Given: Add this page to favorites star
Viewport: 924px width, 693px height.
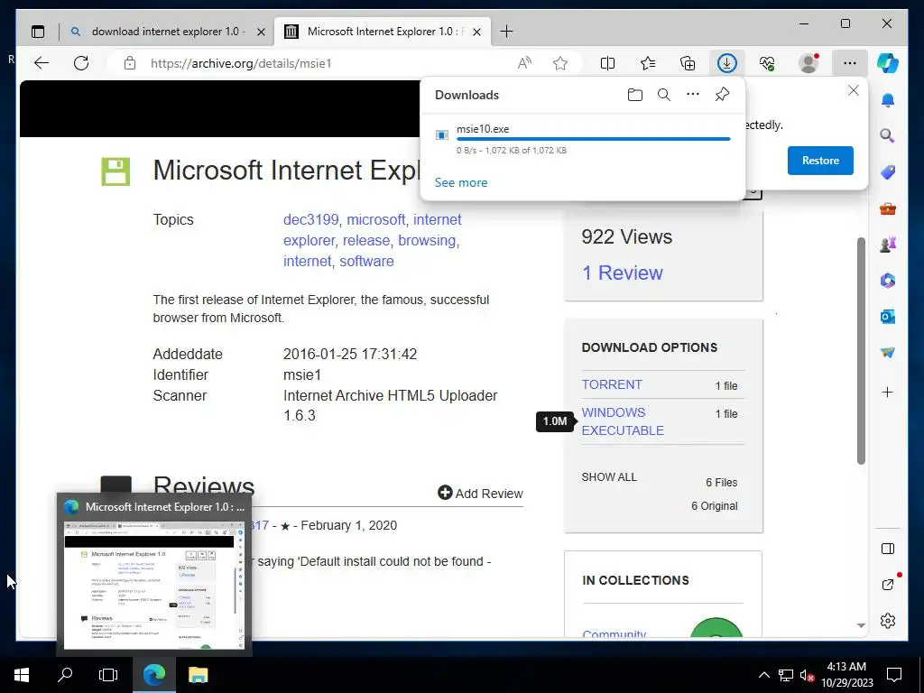Looking at the screenshot, I should [560, 63].
